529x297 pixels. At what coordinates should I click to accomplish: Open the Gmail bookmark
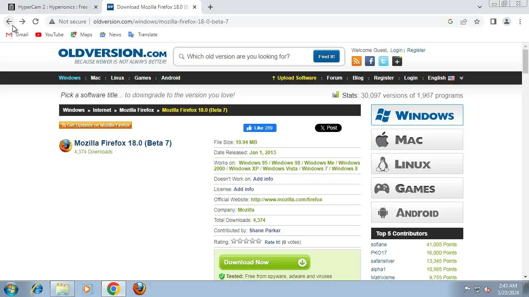coord(17,35)
